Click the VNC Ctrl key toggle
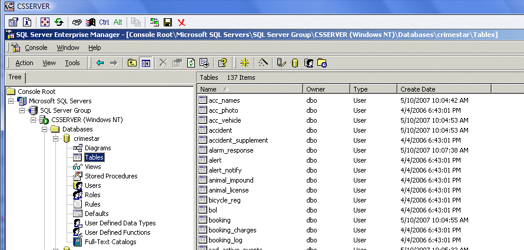524x250 pixels. point(104,22)
